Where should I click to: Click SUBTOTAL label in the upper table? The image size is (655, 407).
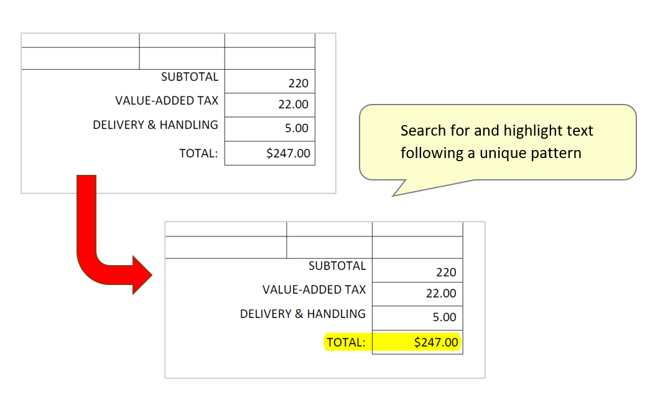pyautogui.click(x=190, y=77)
